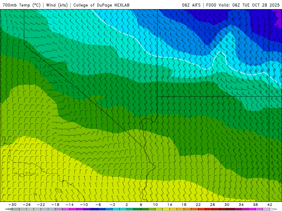Click the -14 colorbar value
This screenshot has width=282, height=211.
[x=69, y=205]
